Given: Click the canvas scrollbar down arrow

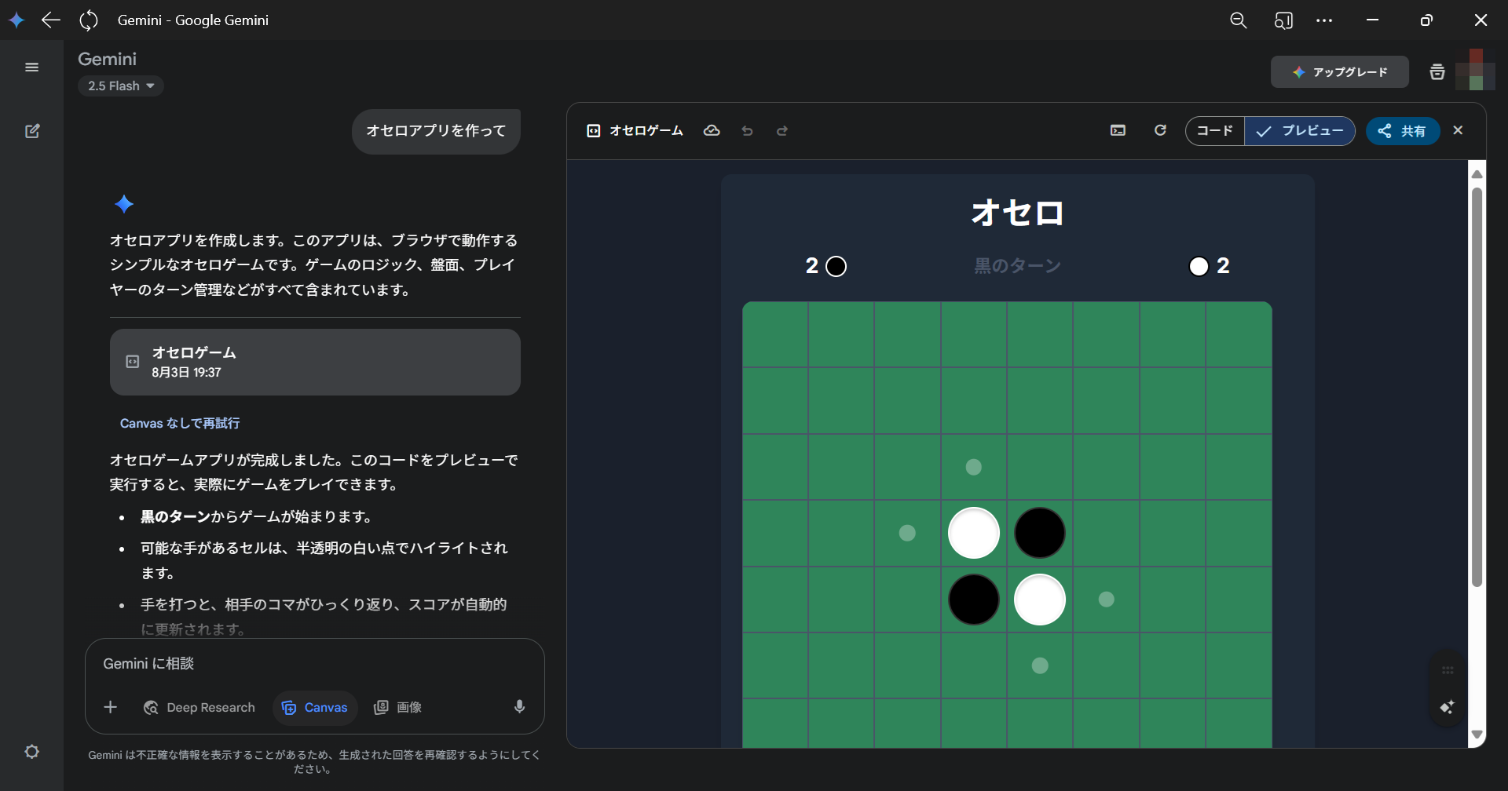Looking at the screenshot, I should [x=1477, y=735].
